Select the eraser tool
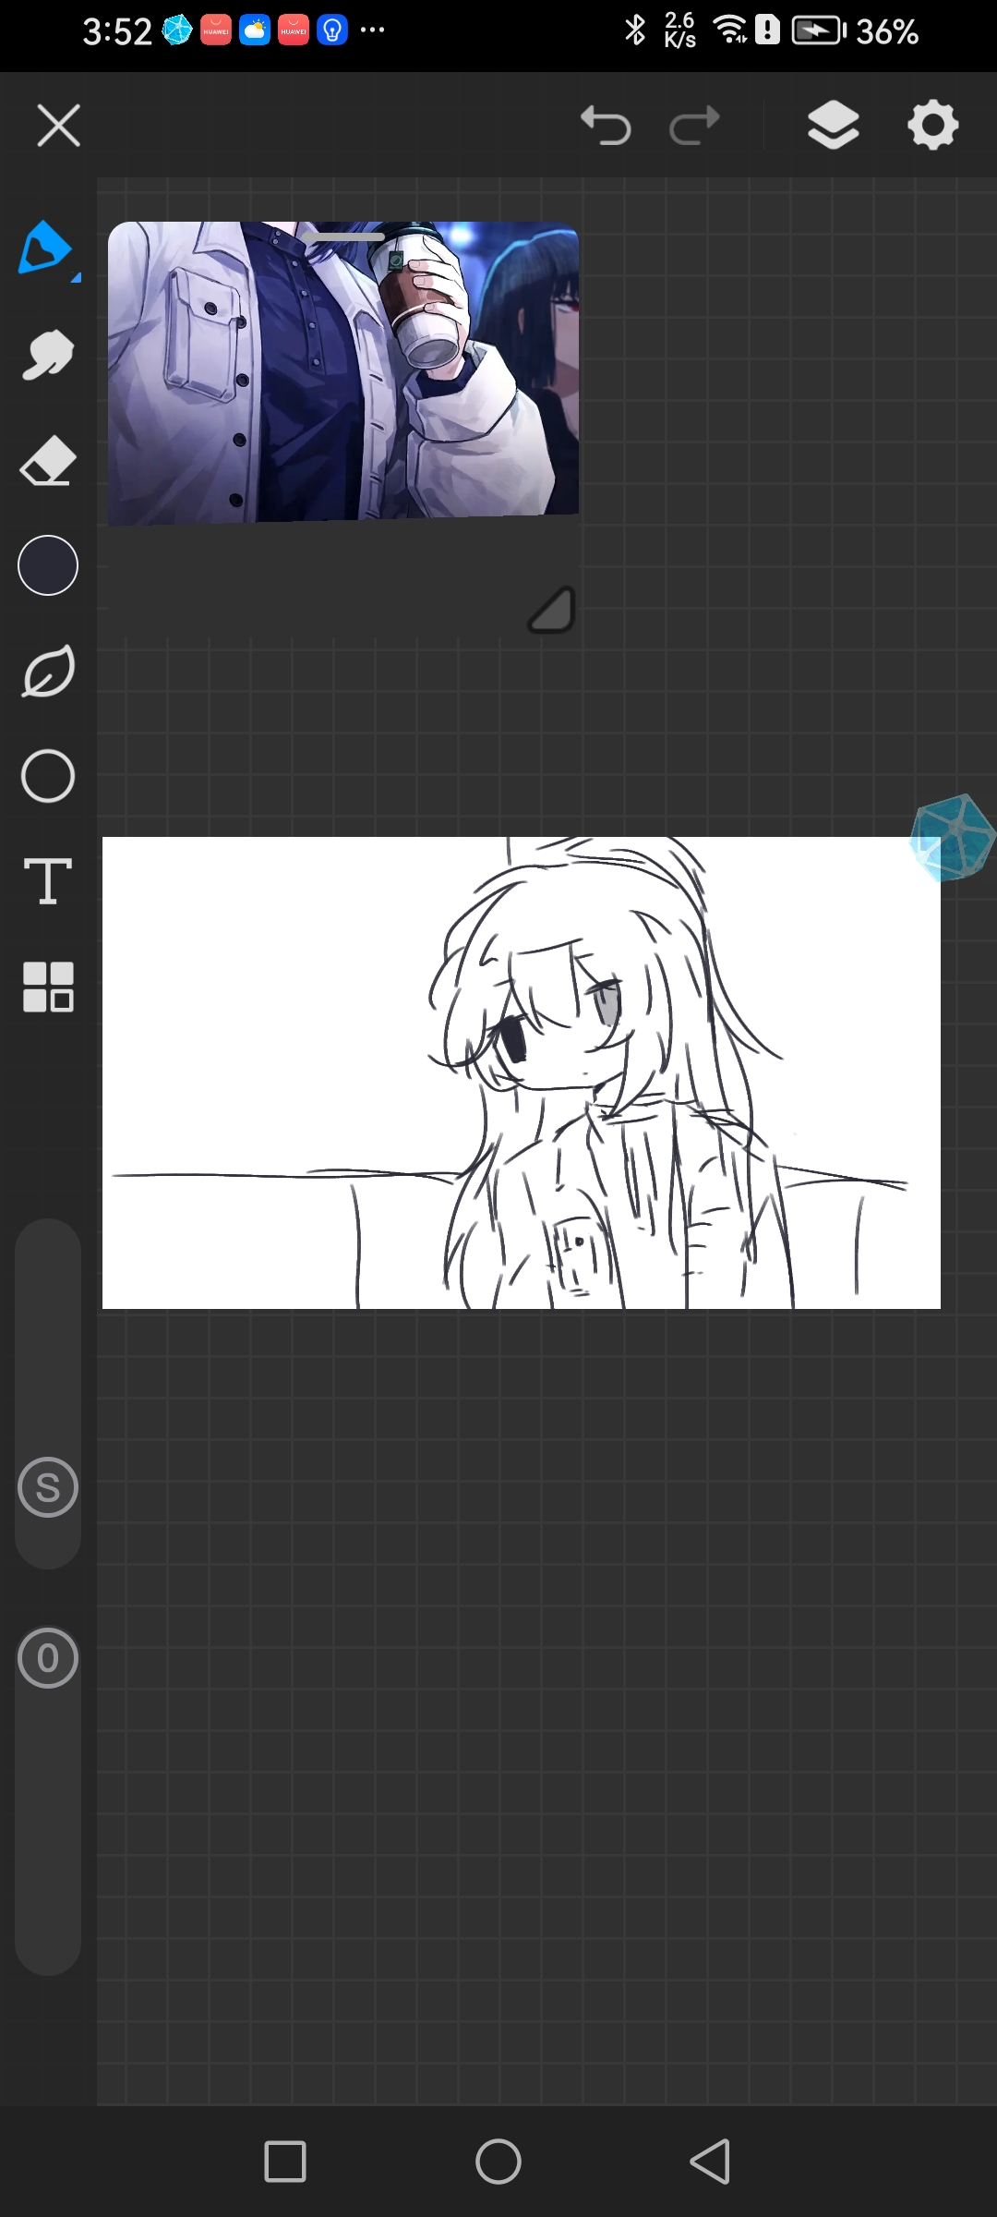The width and height of the screenshot is (997, 2217). (x=48, y=461)
